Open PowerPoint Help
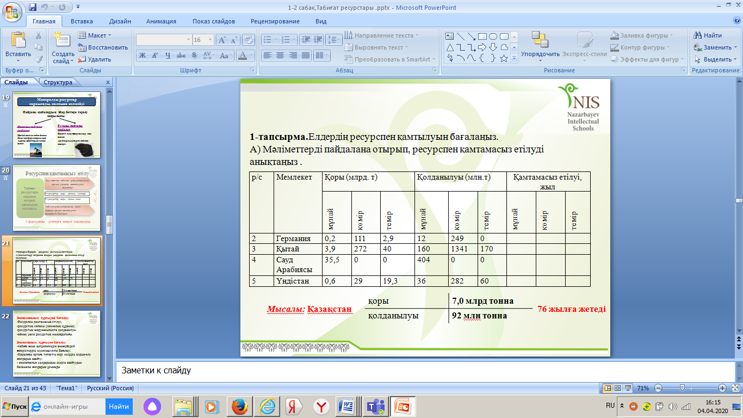 [x=737, y=21]
